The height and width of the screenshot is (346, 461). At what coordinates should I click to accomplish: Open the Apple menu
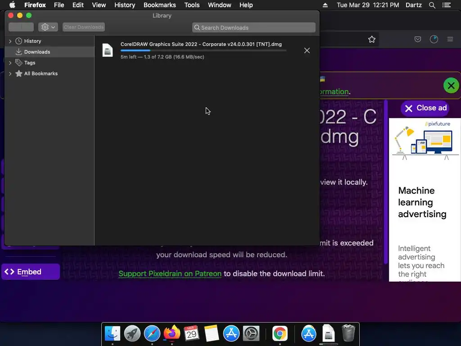click(12, 5)
